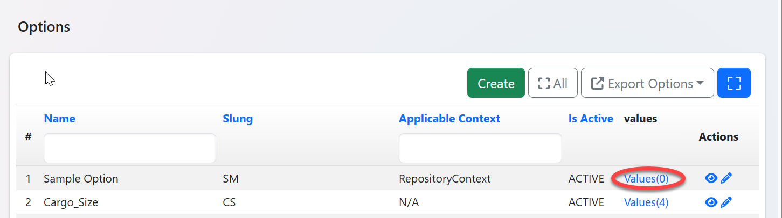The width and height of the screenshot is (782, 218).
Task: Edit Sample Option using the pencil icon
Action: tap(726, 178)
